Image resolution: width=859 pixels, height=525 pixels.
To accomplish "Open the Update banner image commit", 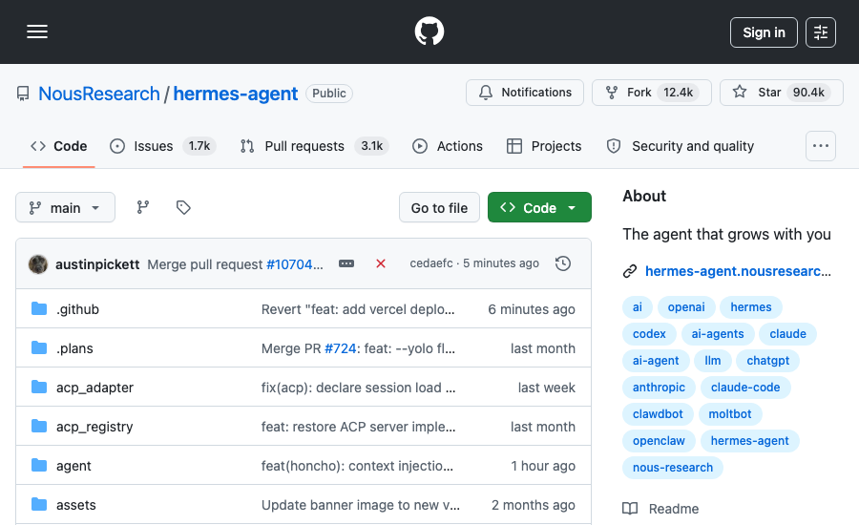I will [361, 505].
